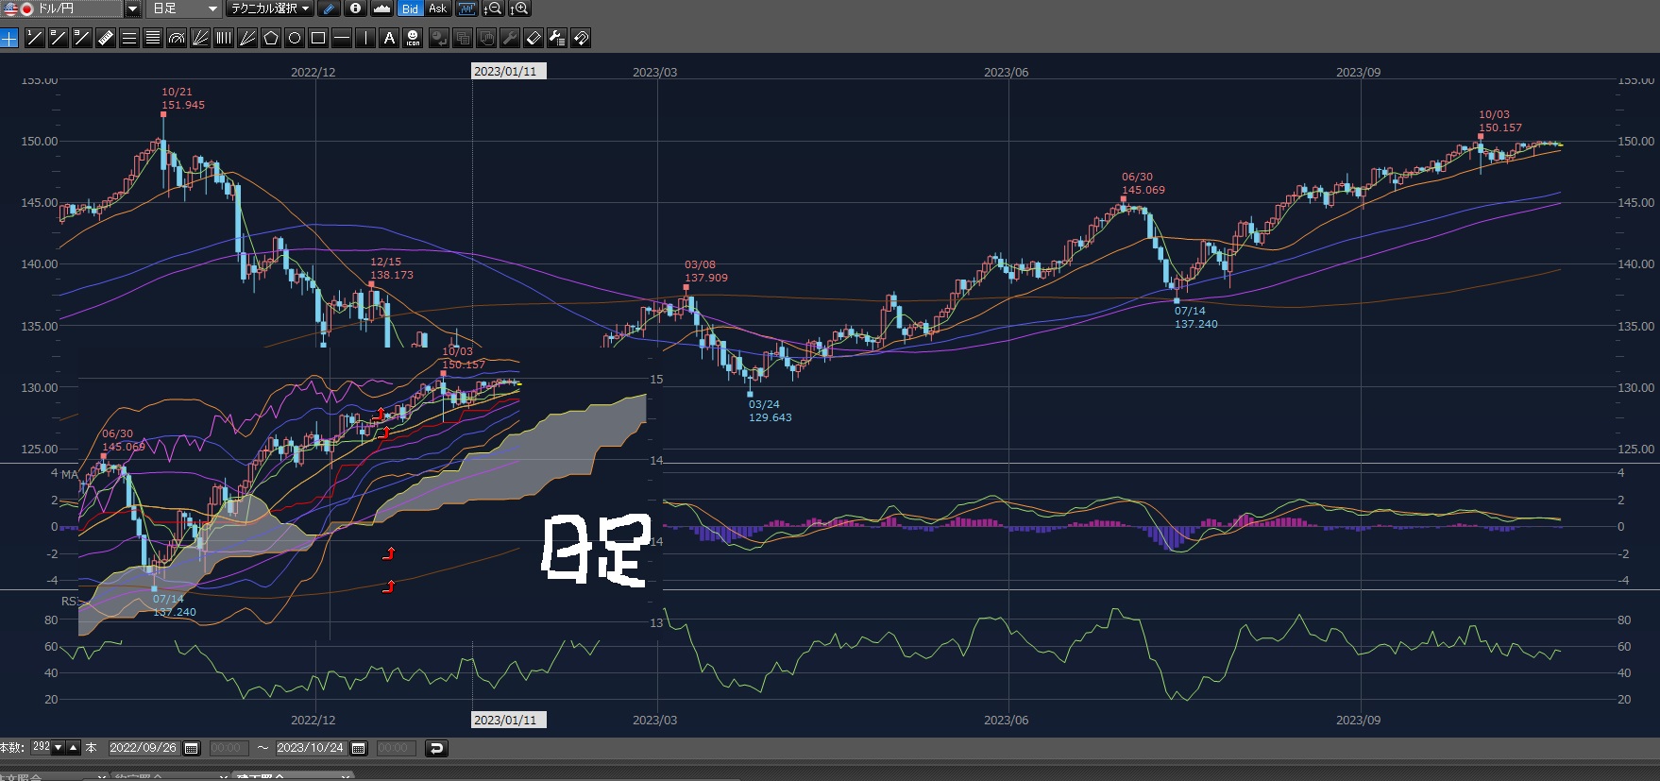Choose the pentagon shape drawing tool

(271, 38)
